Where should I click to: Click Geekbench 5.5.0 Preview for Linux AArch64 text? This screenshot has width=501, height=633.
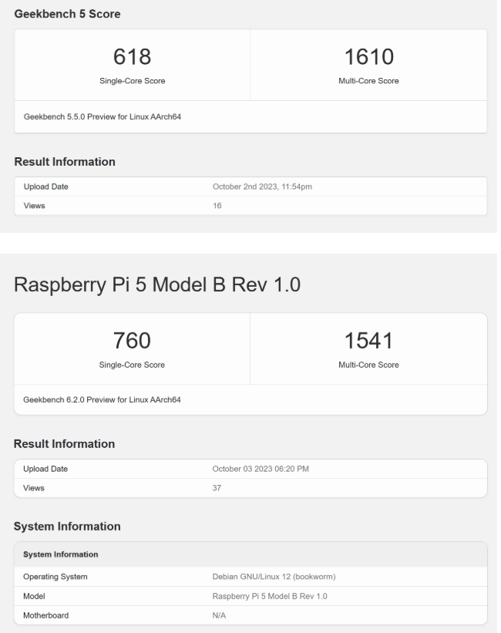103,116
